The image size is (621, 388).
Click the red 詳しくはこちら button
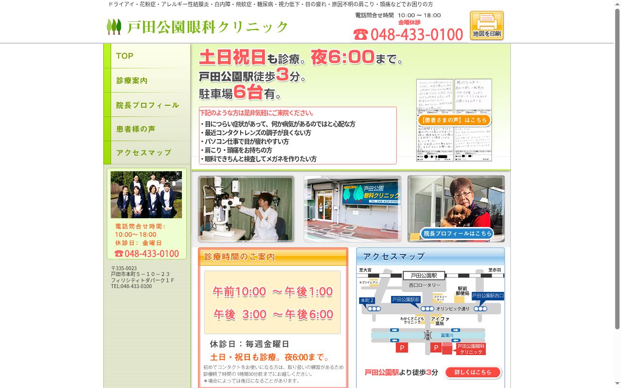(473, 372)
